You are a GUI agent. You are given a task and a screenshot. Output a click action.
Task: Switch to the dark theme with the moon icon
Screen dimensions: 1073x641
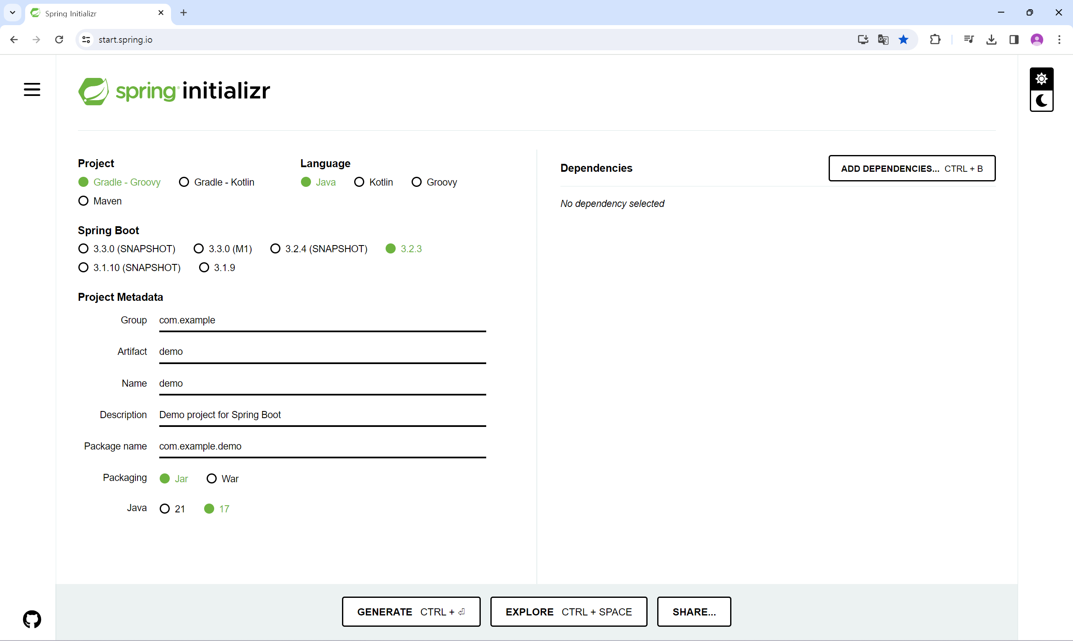point(1041,101)
